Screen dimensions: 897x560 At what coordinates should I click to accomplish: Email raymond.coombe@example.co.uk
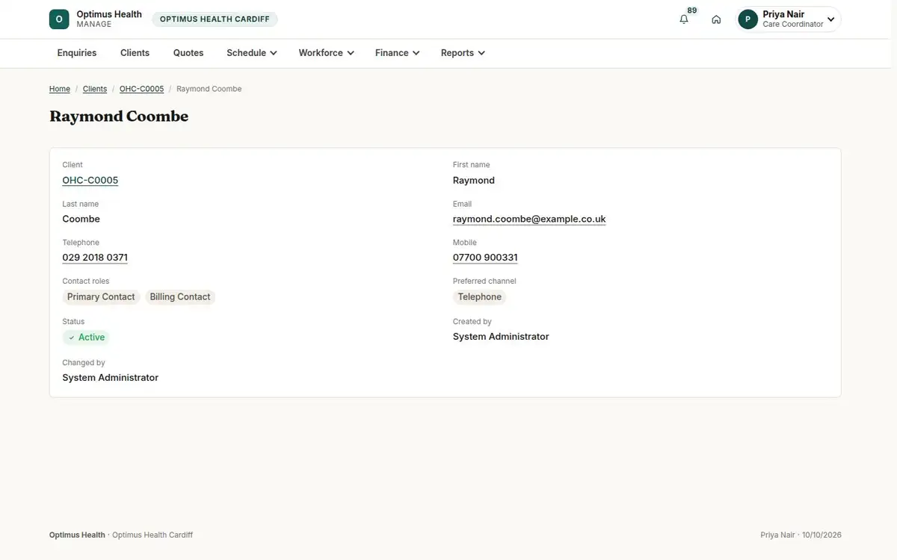click(x=529, y=219)
